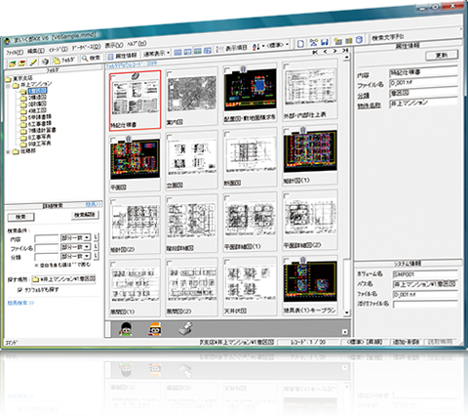The image size is (468, 416).
Task: Check the 立面図 thumbnail checkbox
Action: point(170,137)
